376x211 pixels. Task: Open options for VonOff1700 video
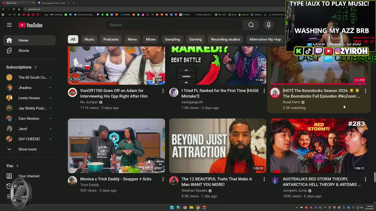(x=163, y=91)
